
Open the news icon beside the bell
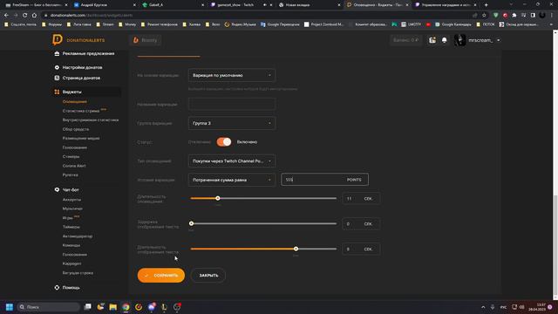click(432, 40)
